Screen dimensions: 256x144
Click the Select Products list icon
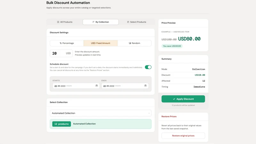coord(128,22)
